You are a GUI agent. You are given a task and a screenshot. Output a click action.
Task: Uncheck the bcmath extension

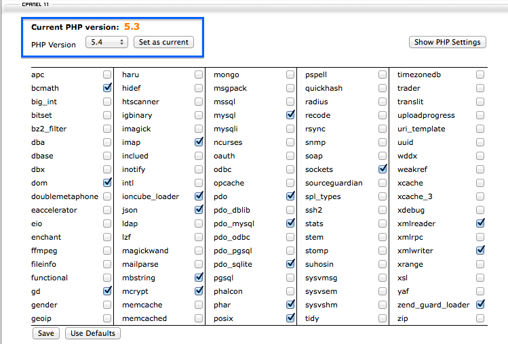pos(107,88)
